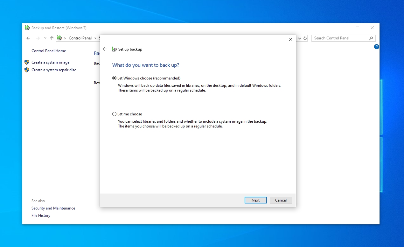The height and width of the screenshot is (247, 404).
Task: Click the search magnifier icon
Action: point(371,38)
